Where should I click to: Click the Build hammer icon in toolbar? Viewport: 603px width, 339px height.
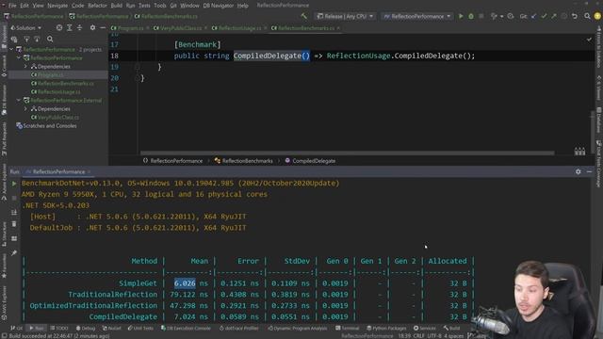pyautogui.click(x=304, y=16)
